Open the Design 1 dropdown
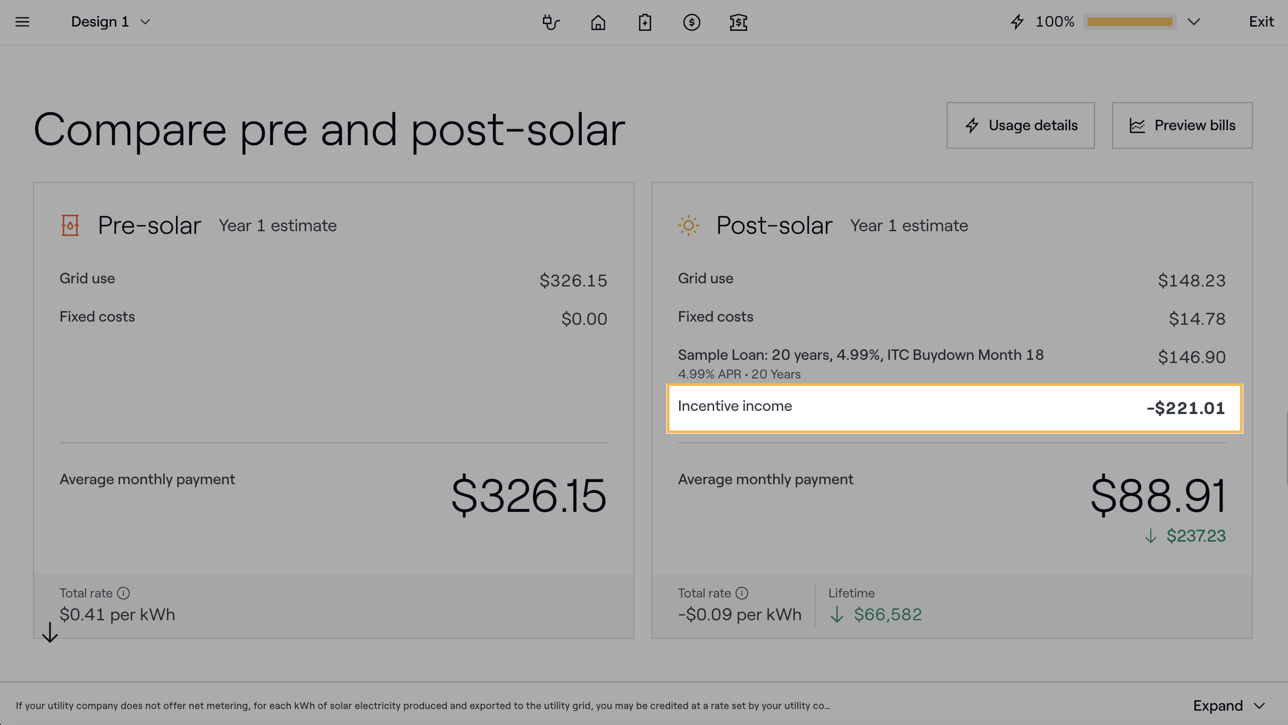Image resolution: width=1288 pixels, height=725 pixels. point(111,22)
